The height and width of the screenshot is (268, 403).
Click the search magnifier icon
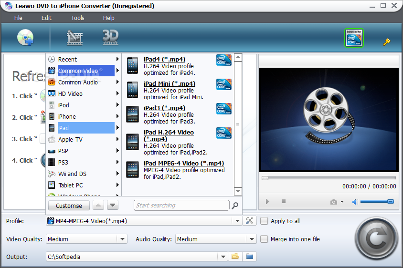point(235,206)
